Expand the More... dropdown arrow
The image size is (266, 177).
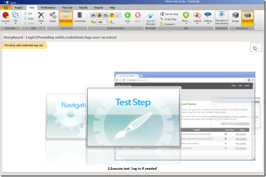pyautogui.click(x=186, y=23)
